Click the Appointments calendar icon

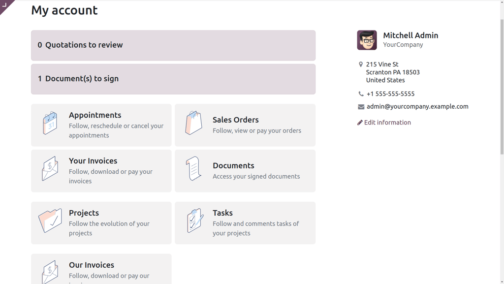pos(50,123)
